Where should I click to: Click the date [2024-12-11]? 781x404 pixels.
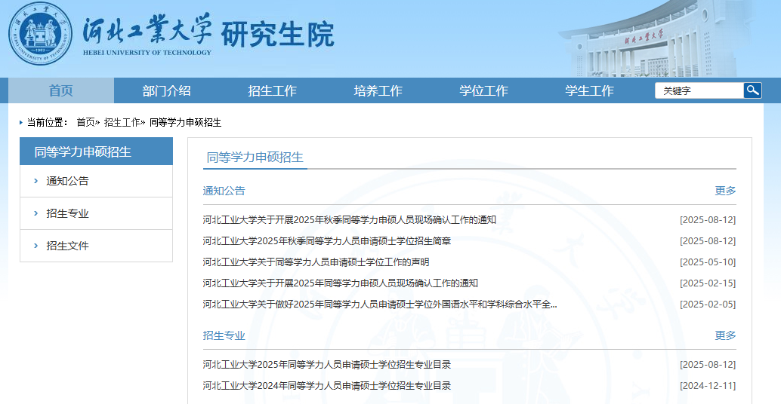pyautogui.click(x=708, y=386)
